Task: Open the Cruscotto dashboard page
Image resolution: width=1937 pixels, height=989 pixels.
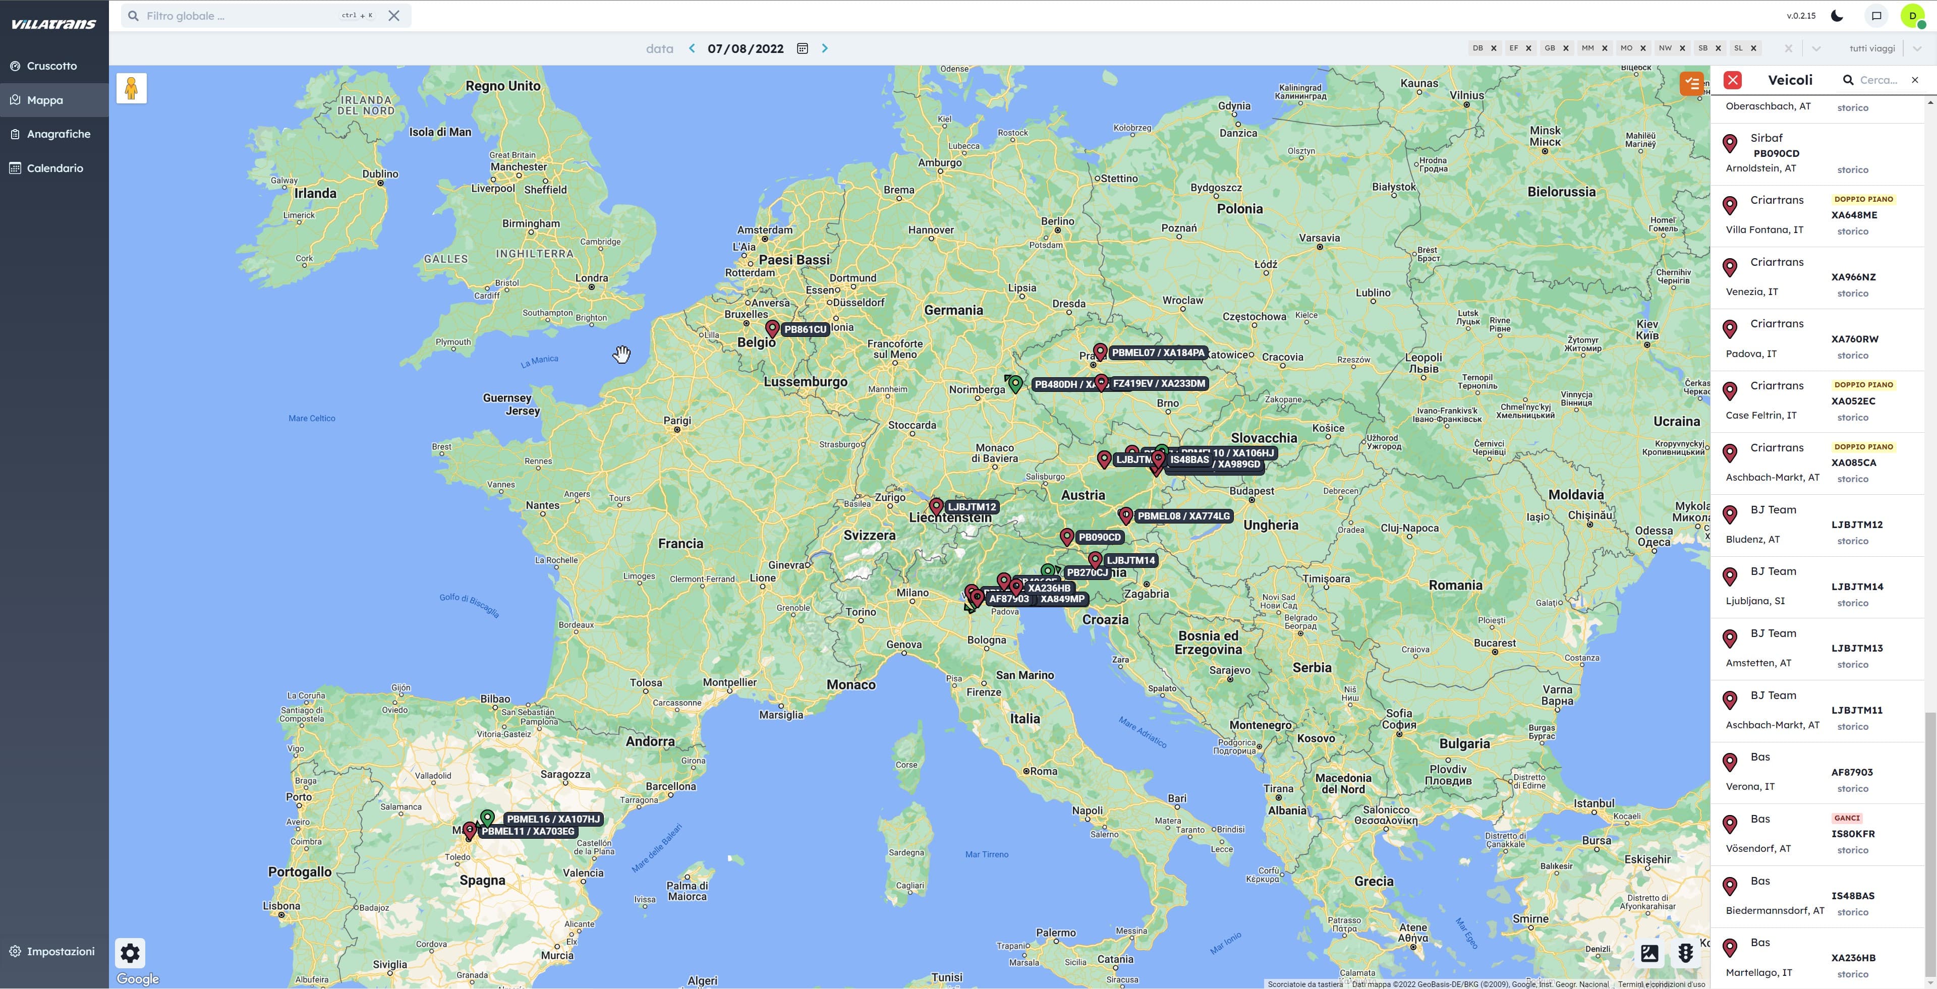Action: click(54, 66)
